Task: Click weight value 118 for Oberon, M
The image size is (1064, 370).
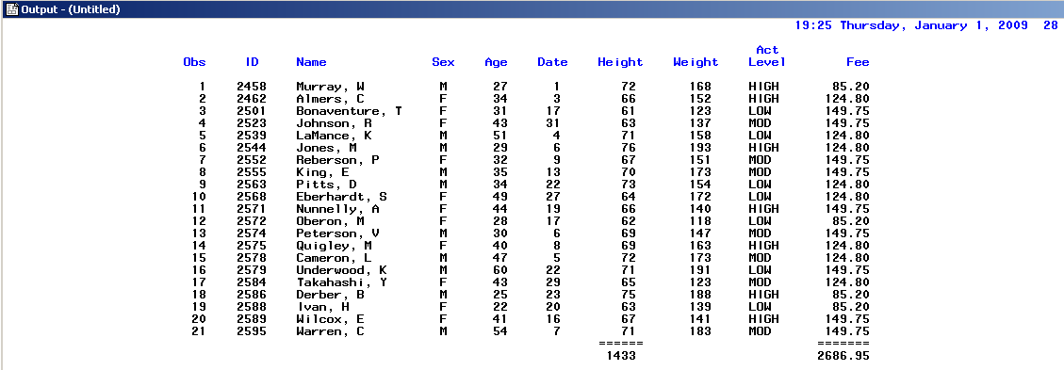Action: point(699,221)
